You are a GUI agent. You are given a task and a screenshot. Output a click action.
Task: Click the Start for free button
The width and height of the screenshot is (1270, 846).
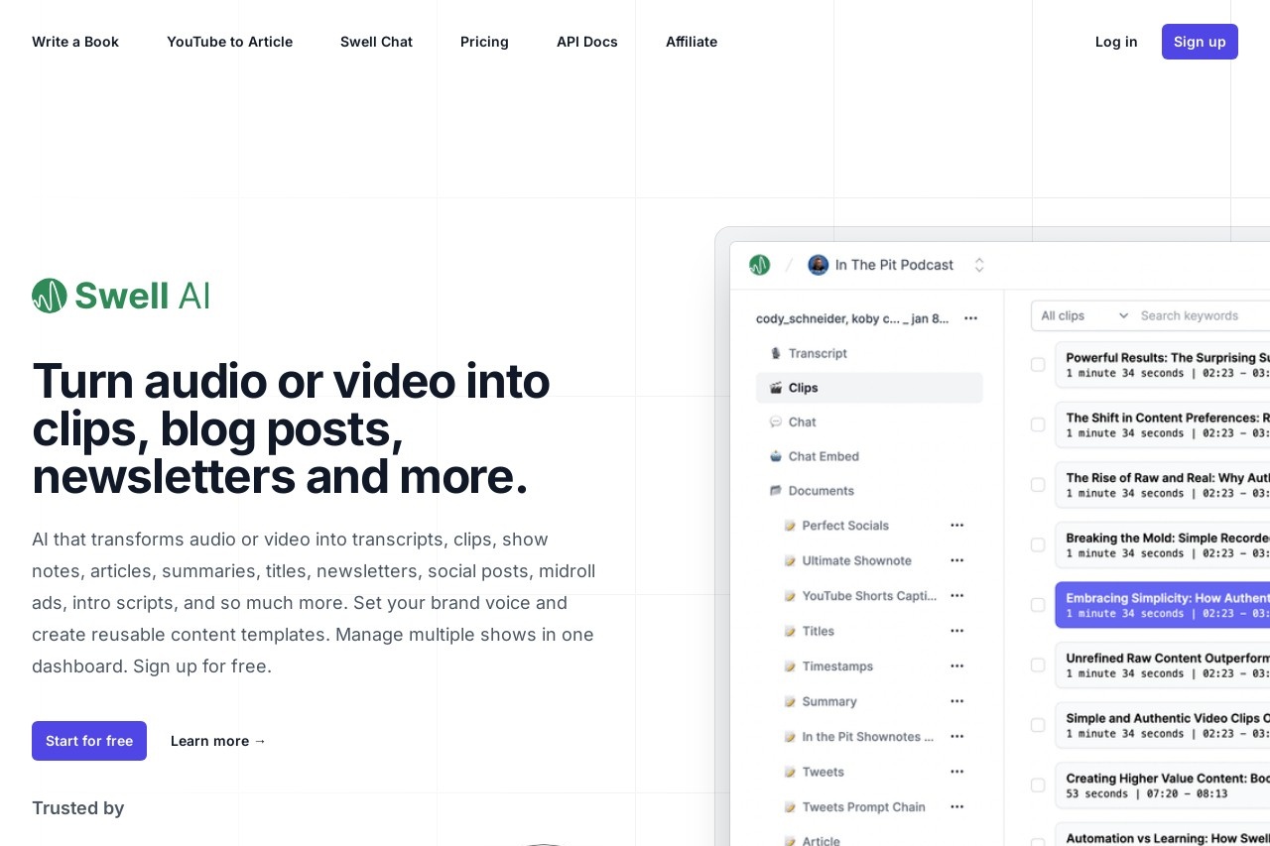pyautogui.click(x=89, y=741)
